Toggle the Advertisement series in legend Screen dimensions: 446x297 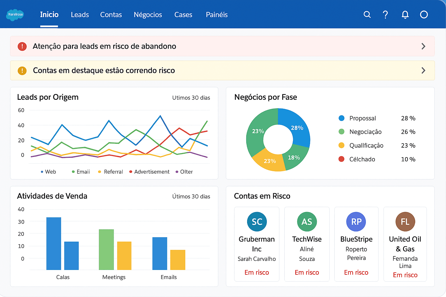(x=149, y=172)
